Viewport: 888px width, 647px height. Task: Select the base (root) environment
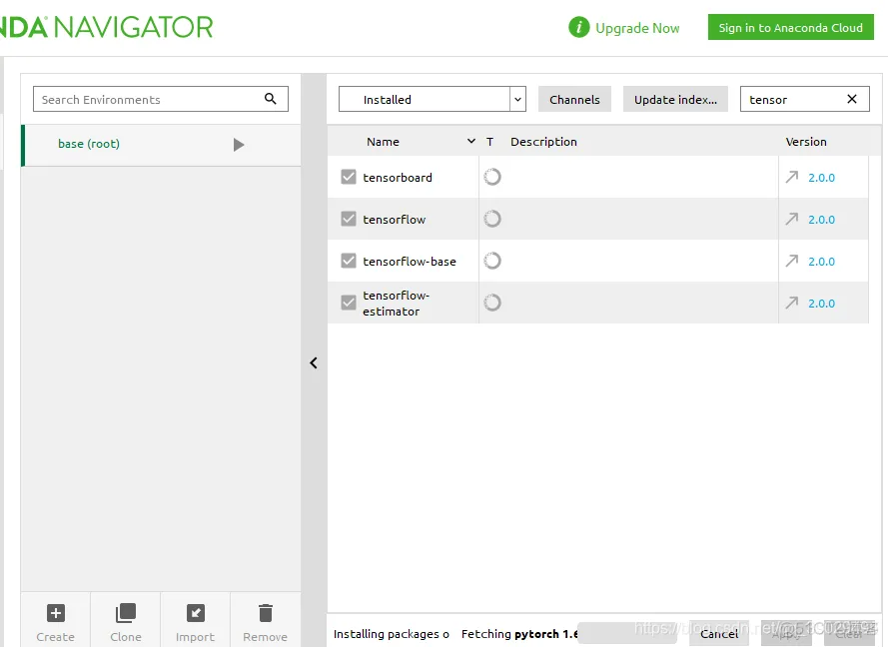click(161, 145)
